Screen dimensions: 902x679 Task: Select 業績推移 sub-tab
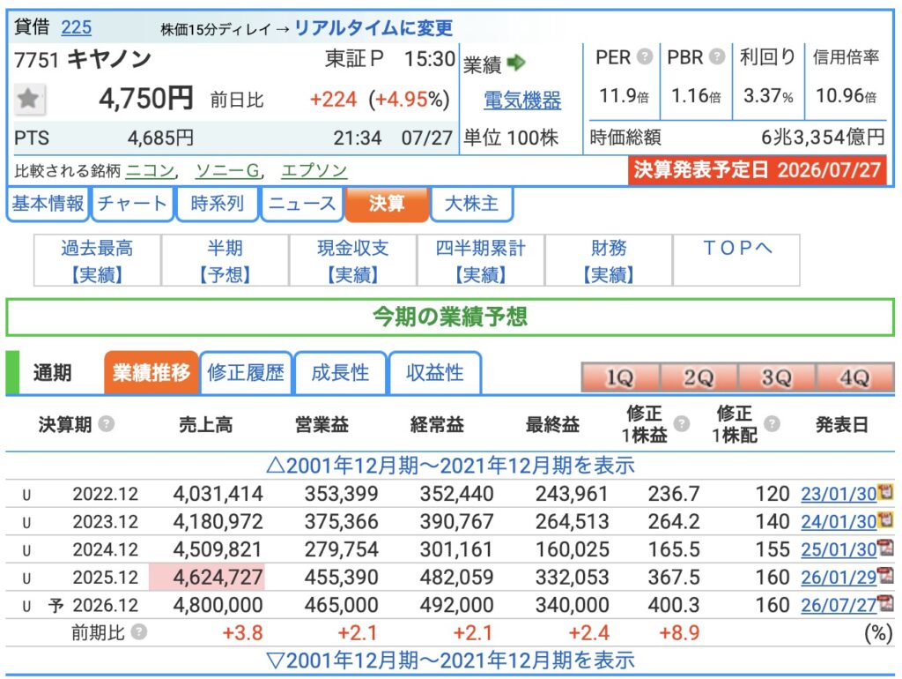(x=152, y=373)
